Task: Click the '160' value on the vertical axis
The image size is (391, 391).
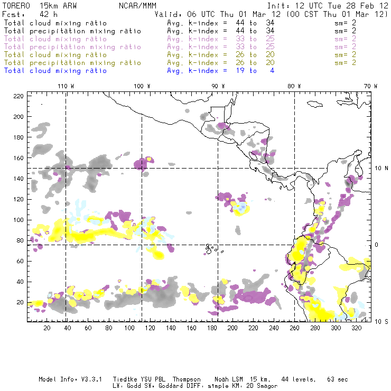Action: [x=18, y=158]
